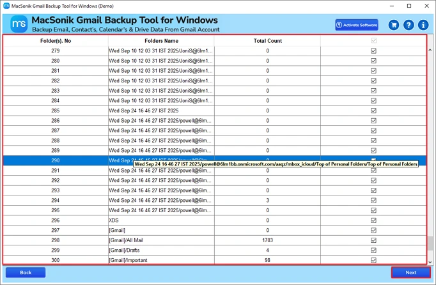
Task: Click the count 3 in row 294
Action: (x=267, y=201)
